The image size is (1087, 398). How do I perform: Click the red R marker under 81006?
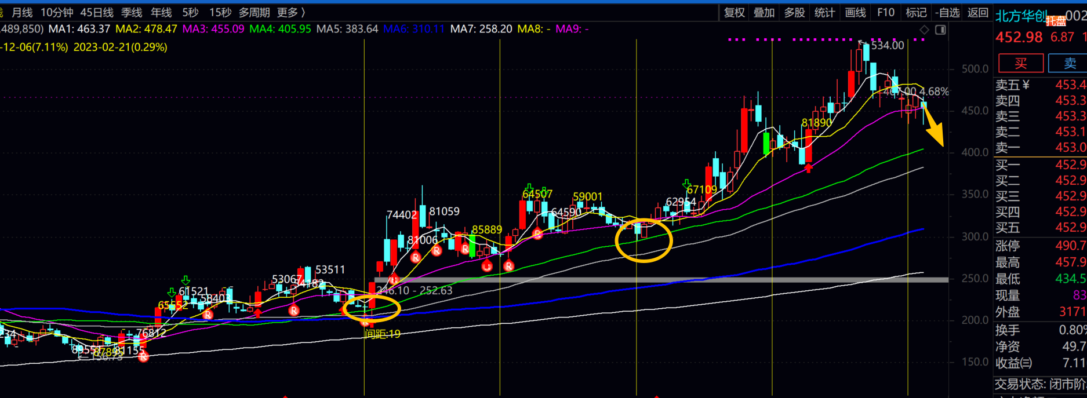pyautogui.click(x=415, y=257)
